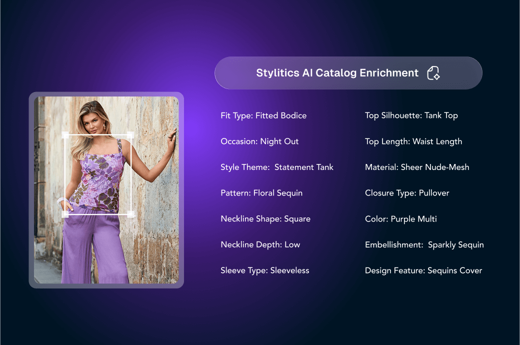
Task: Click the Sleeve Type: Sleeveless attribute
Action: coord(265,270)
